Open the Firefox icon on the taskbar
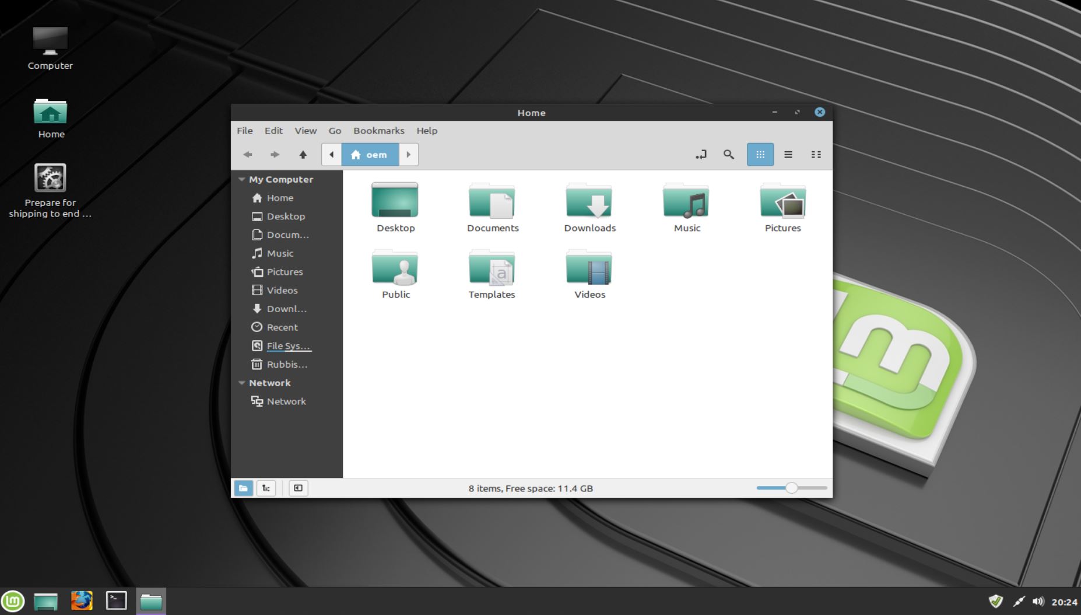Image resolution: width=1081 pixels, height=615 pixels. click(81, 600)
